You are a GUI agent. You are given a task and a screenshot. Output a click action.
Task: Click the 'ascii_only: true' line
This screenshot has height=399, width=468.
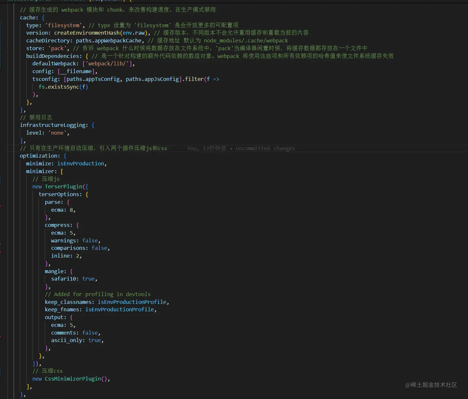(x=77, y=340)
